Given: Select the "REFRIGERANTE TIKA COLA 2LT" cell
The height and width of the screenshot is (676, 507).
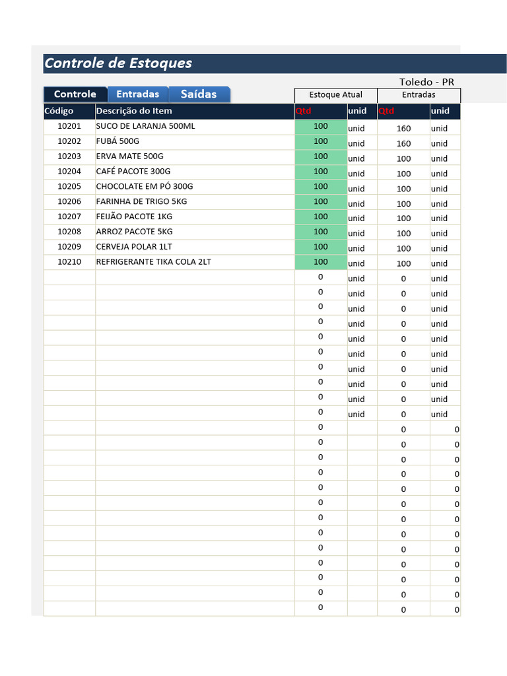Looking at the screenshot, I should 154,262.
